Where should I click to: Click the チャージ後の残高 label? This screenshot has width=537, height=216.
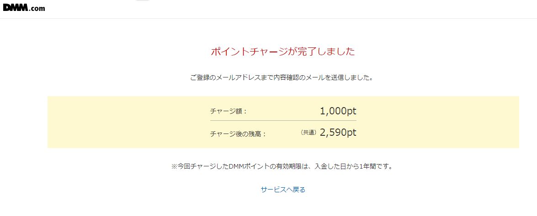point(238,134)
